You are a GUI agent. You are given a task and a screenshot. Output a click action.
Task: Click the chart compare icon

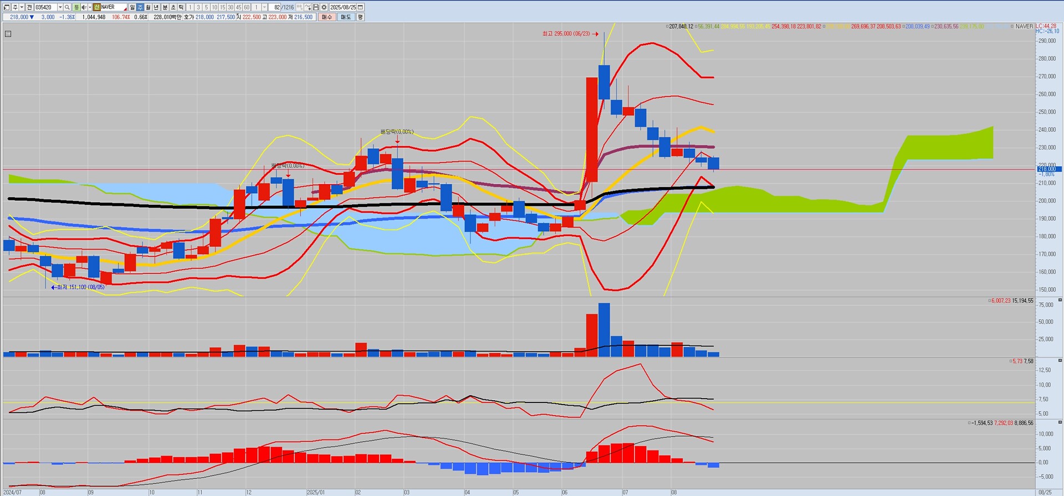(x=300, y=7)
